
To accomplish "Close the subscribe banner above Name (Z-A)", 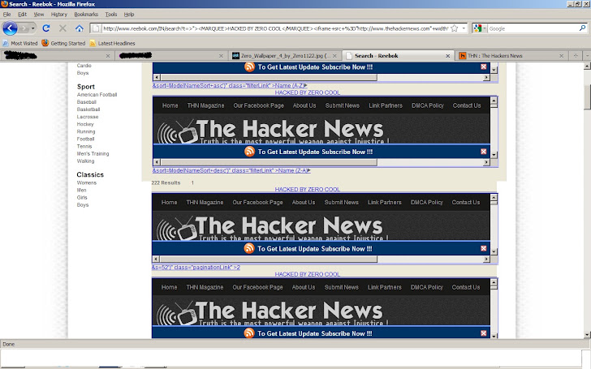I will click(x=484, y=152).
